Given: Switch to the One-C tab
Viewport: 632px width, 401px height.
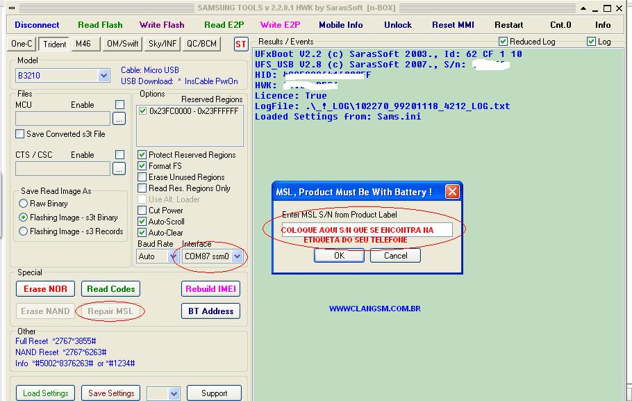Looking at the screenshot, I should (22, 44).
